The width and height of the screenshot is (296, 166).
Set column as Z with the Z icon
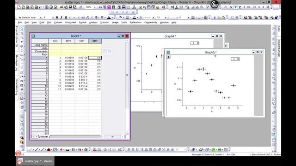240,7
